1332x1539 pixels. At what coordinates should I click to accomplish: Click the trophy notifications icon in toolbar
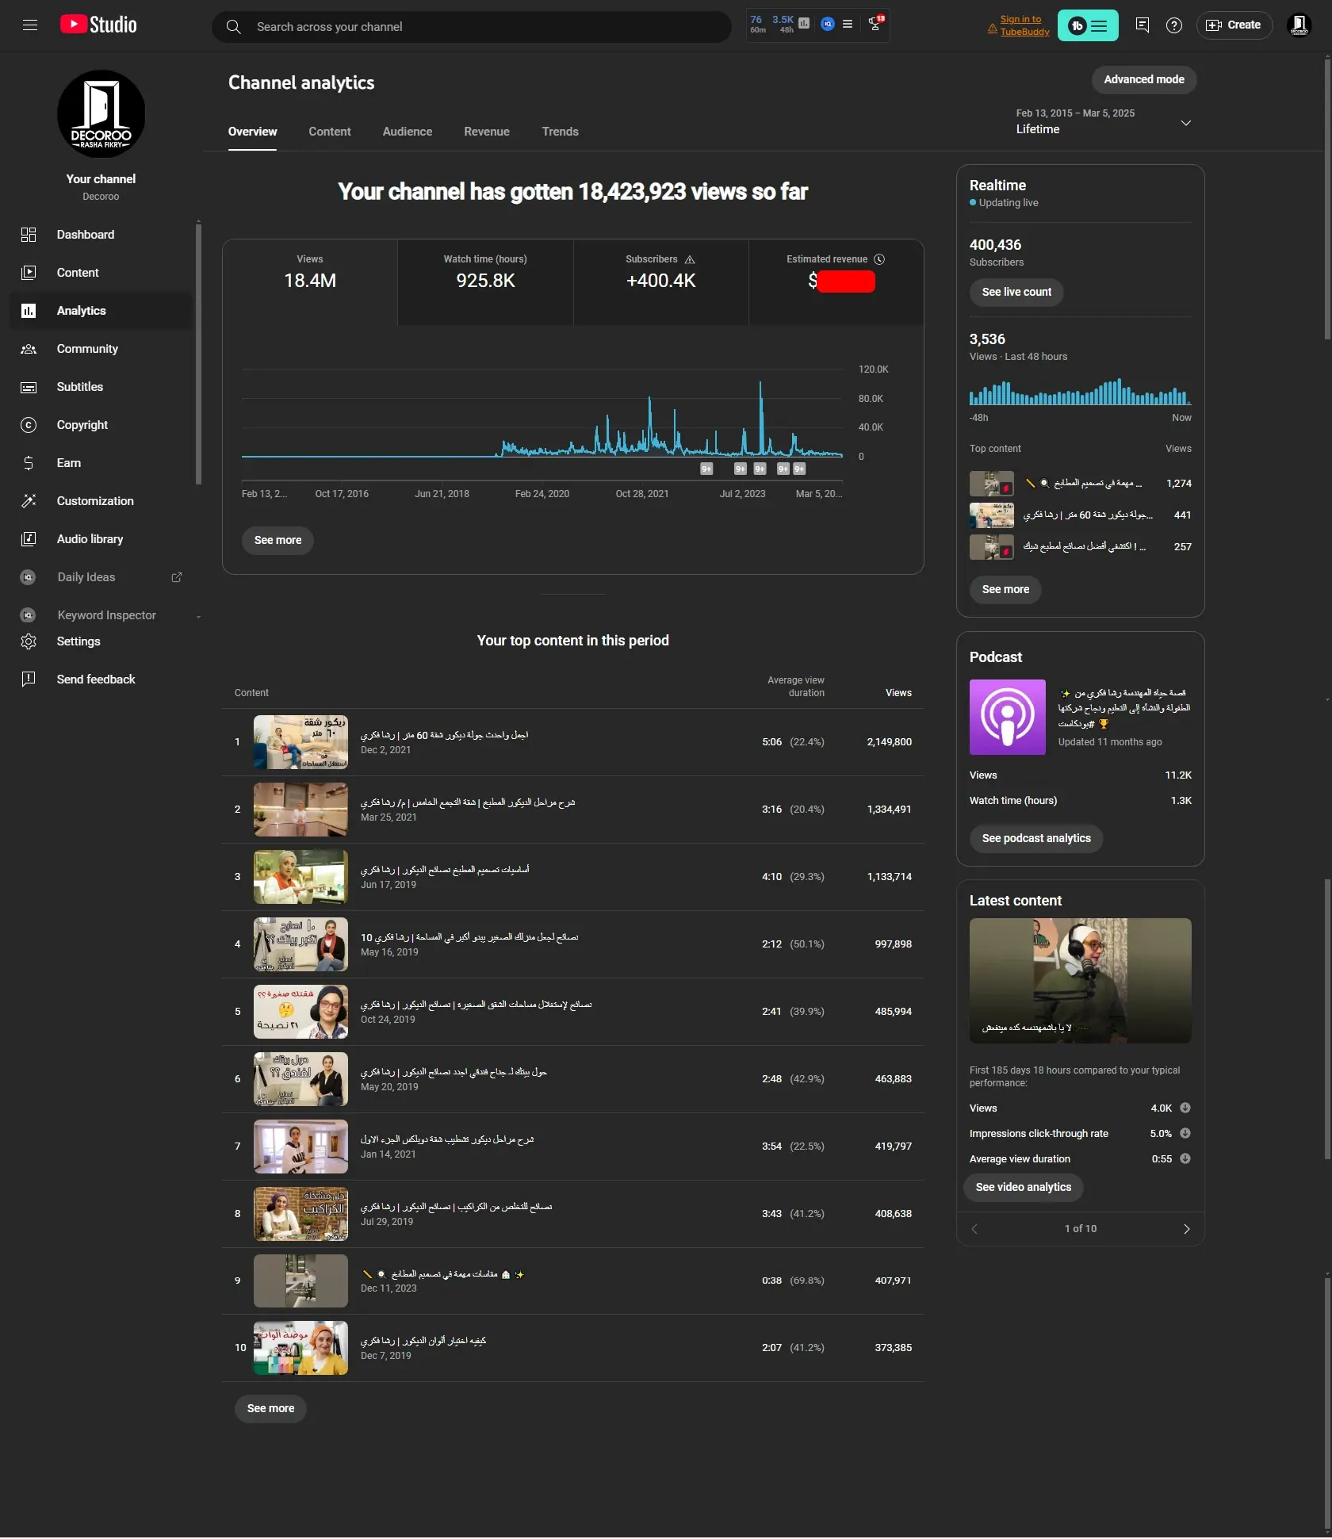(x=875, y=24)
